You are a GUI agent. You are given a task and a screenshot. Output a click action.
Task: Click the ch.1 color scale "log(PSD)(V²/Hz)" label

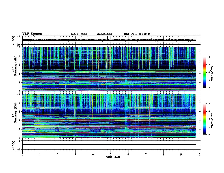(x=212, y=74)
